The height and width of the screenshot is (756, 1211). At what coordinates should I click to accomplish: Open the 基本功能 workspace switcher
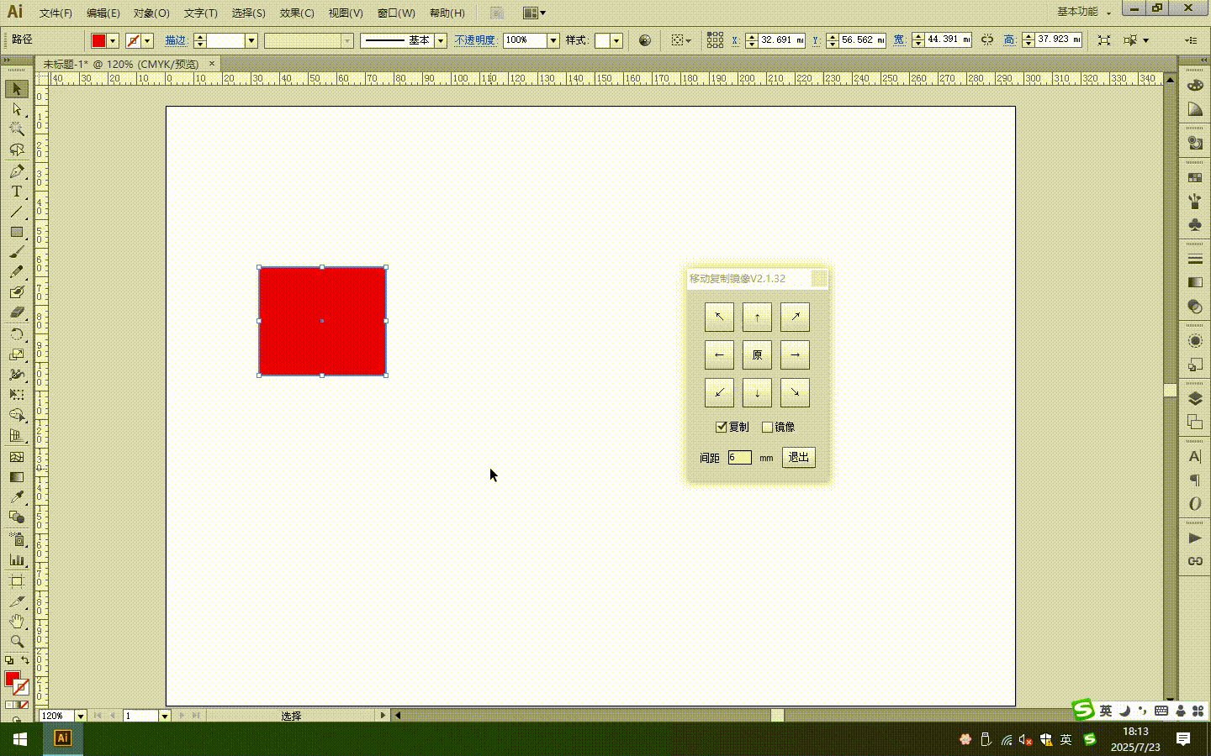(1084, 12)
